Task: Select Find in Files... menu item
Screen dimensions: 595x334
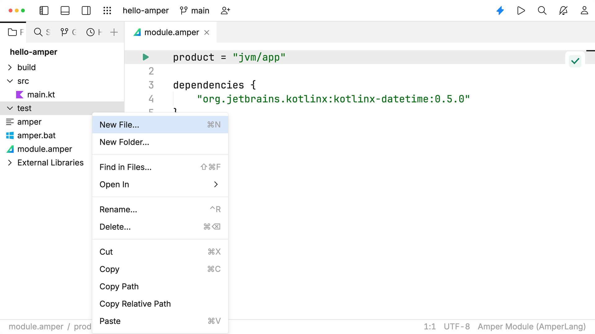Action: [x=160, y=167]
